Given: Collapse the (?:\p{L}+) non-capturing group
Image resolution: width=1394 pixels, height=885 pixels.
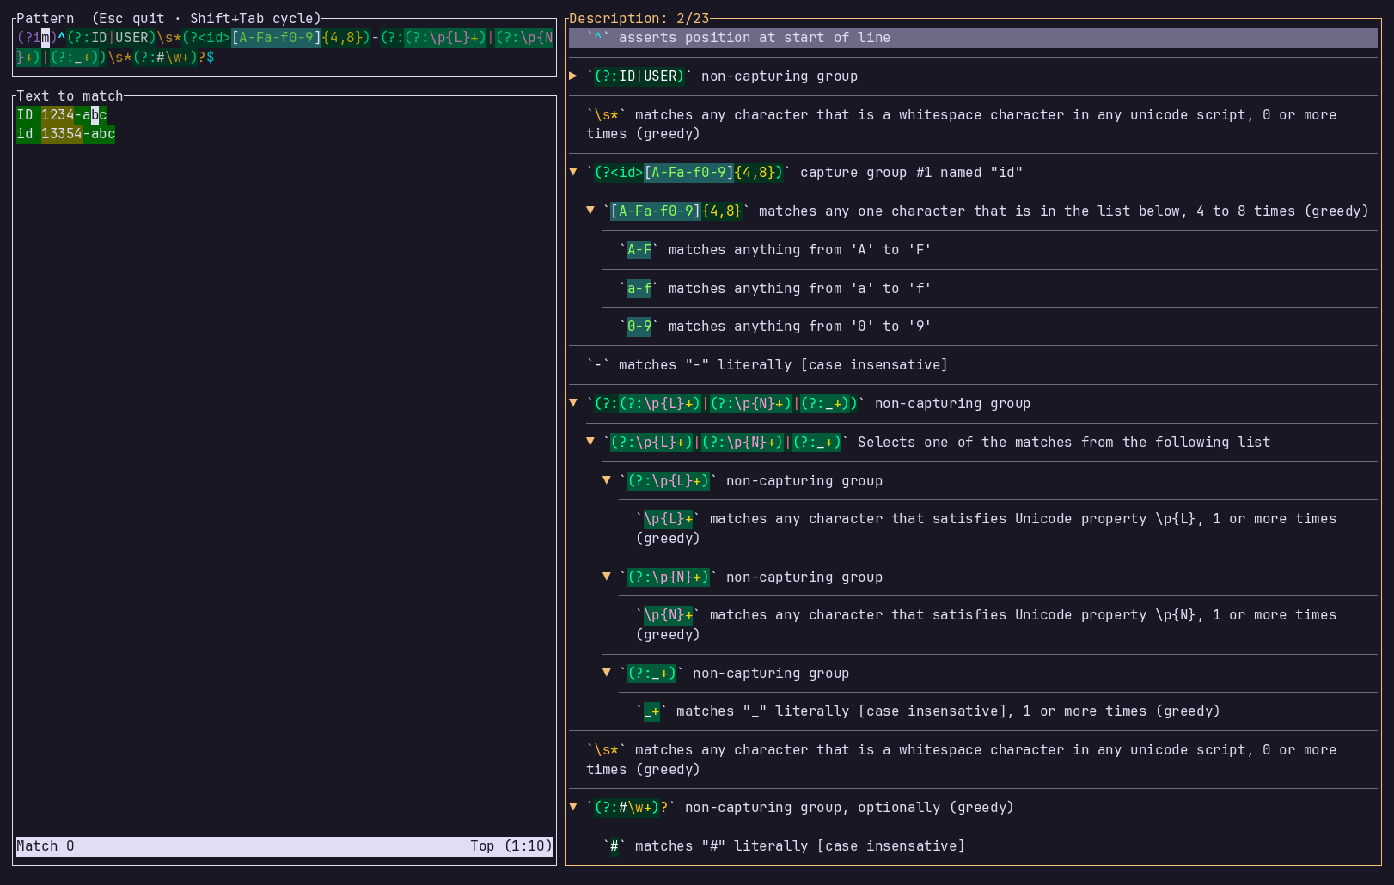Looking at the screenshot, I should tap(607, 481).
